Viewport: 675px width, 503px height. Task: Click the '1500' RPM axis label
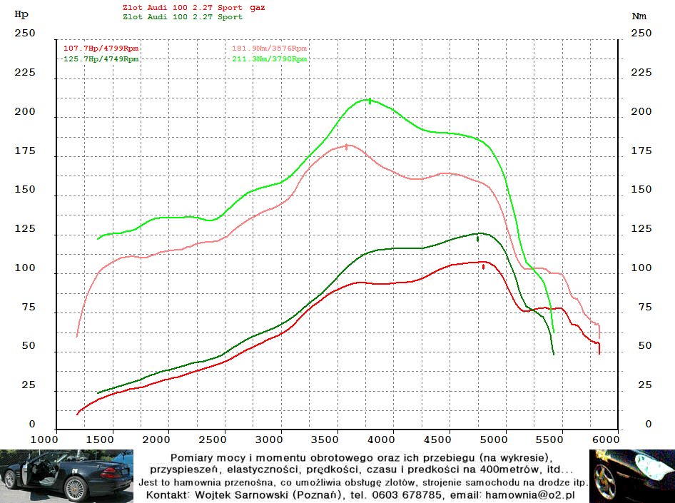point(100,440)
